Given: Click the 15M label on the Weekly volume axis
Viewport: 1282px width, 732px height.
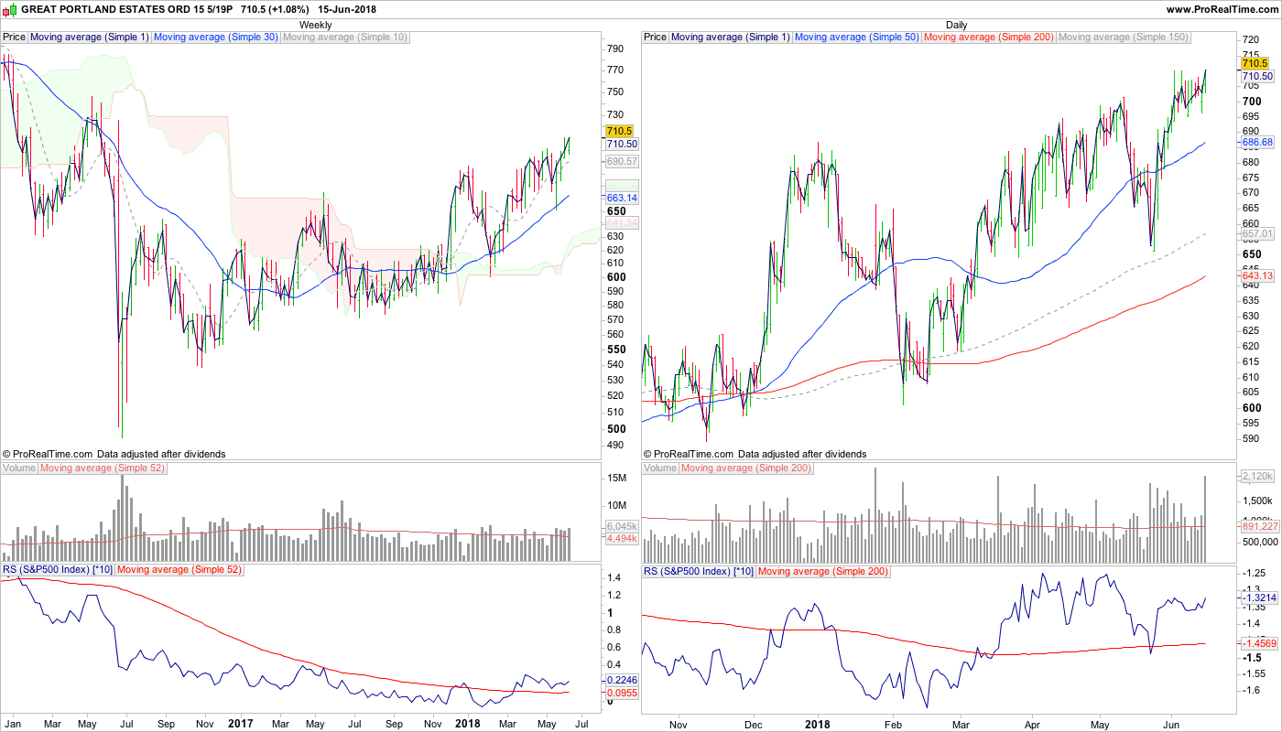Looking at the screenshot, I should [x=616, y=479].
